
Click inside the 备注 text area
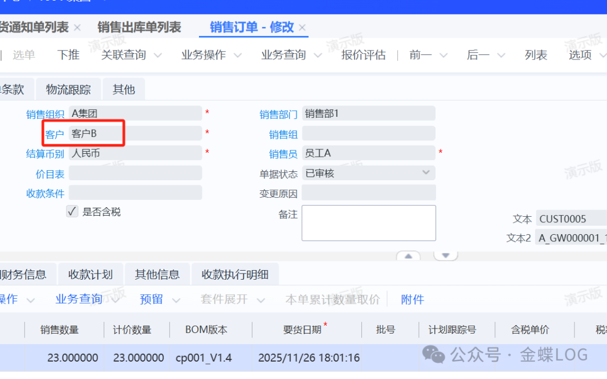[x=369, y=223]
